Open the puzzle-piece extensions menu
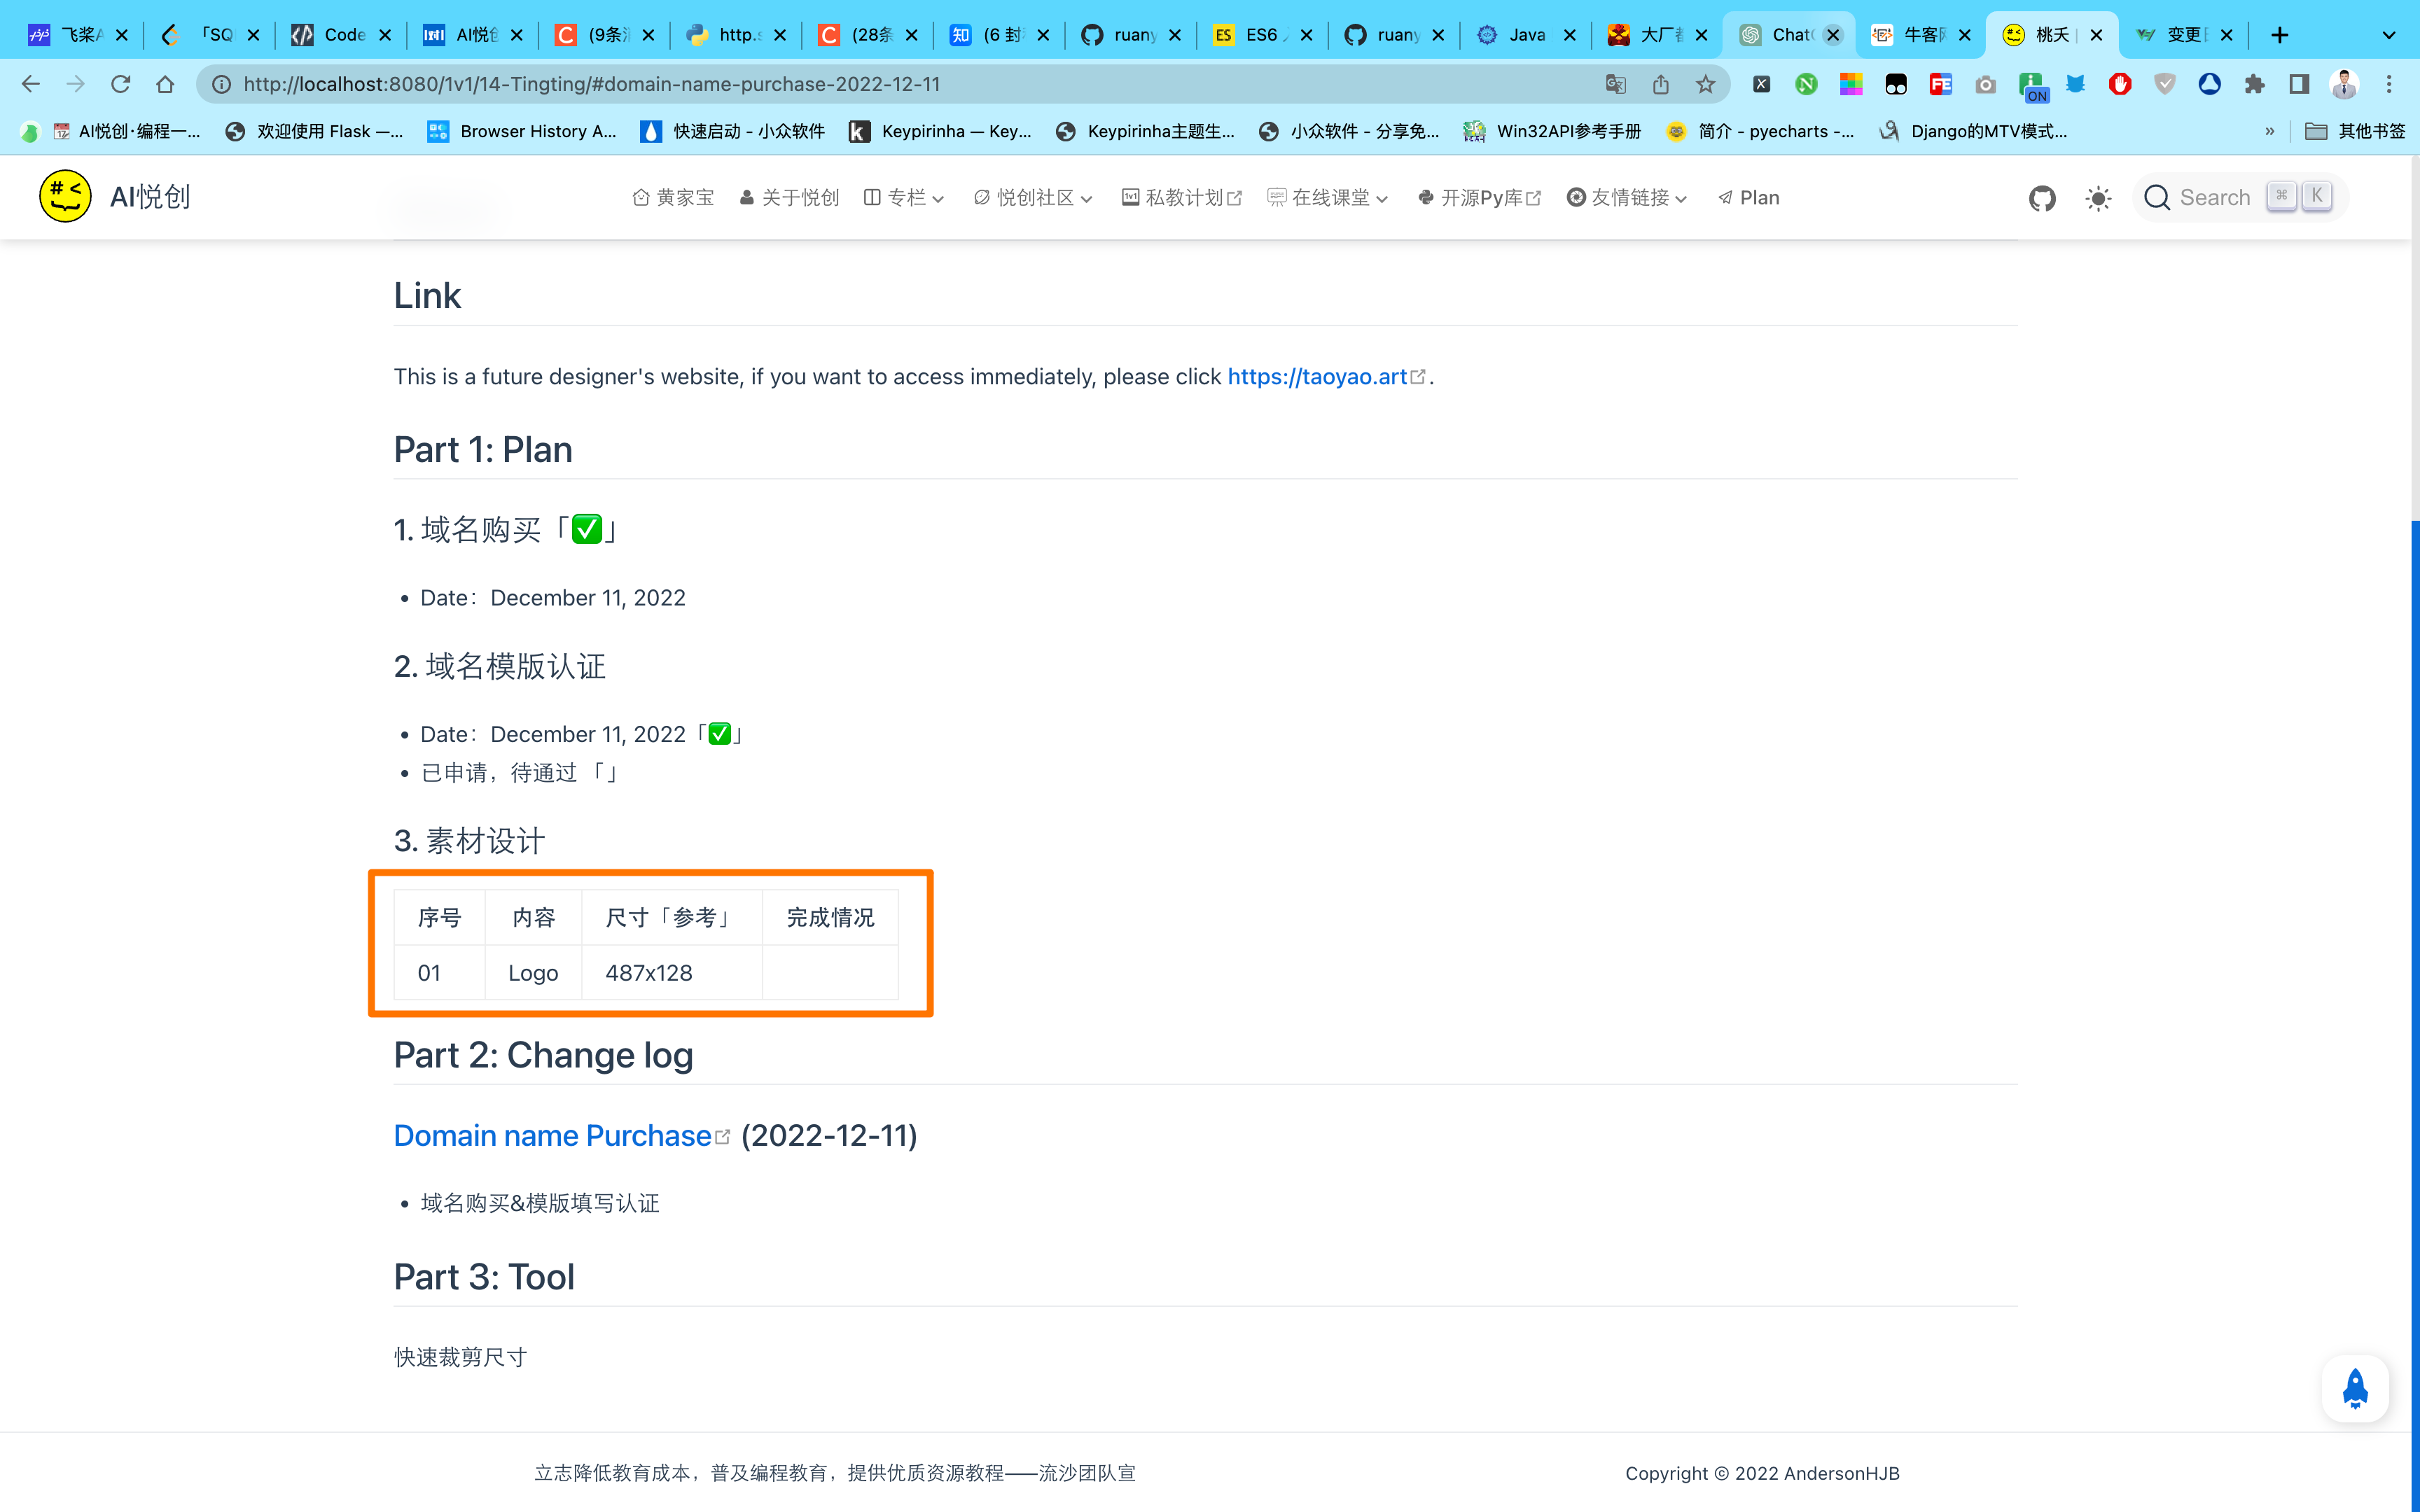The image size is (2420, 1512). pyautogui.click(x=2254, y=84)
